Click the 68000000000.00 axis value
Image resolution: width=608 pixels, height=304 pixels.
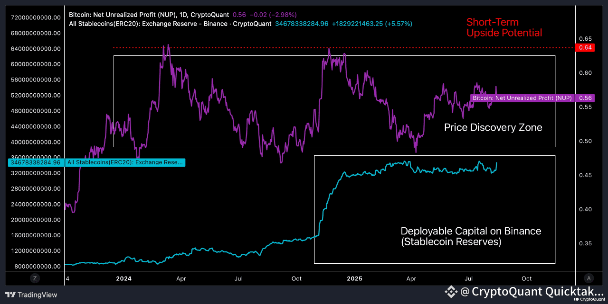click(x=35, y=33)
